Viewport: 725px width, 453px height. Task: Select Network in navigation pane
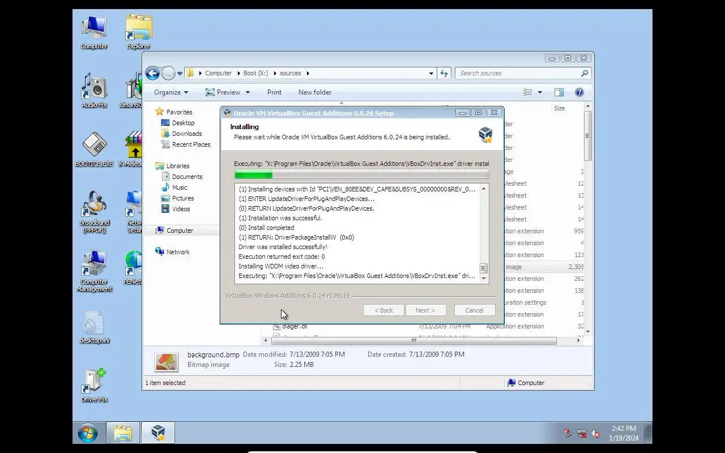(x=178, y=252)
